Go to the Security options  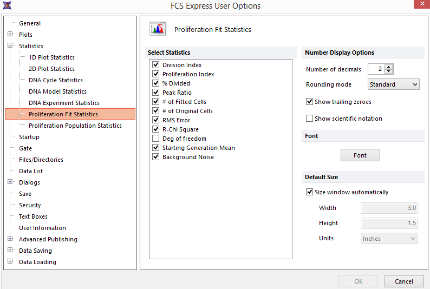click(x=30, y=205)
